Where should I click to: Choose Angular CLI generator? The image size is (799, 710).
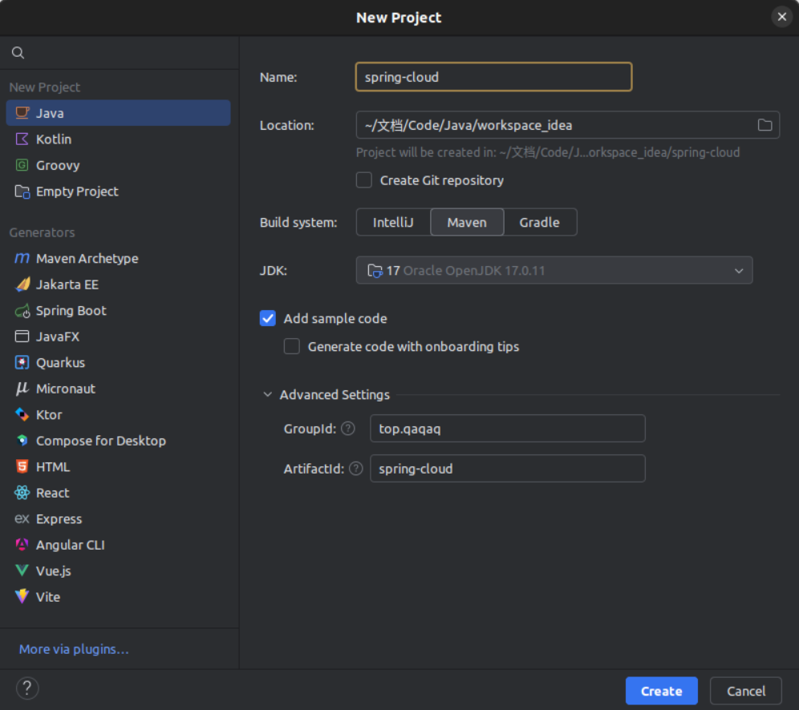coord(118,545)
